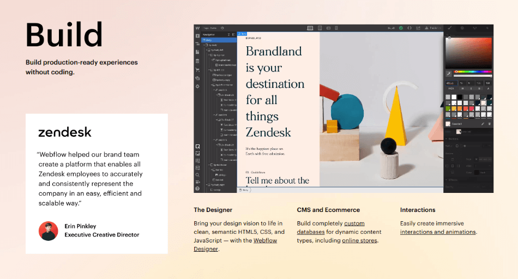Choose the green color swatch
Screen dimensions: 518x279
click(x=448, y=108)
